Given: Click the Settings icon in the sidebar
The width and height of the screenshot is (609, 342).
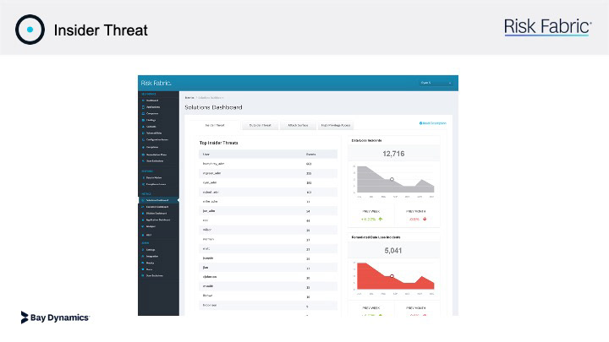Looking at the screenshot, I should [143, 250].
